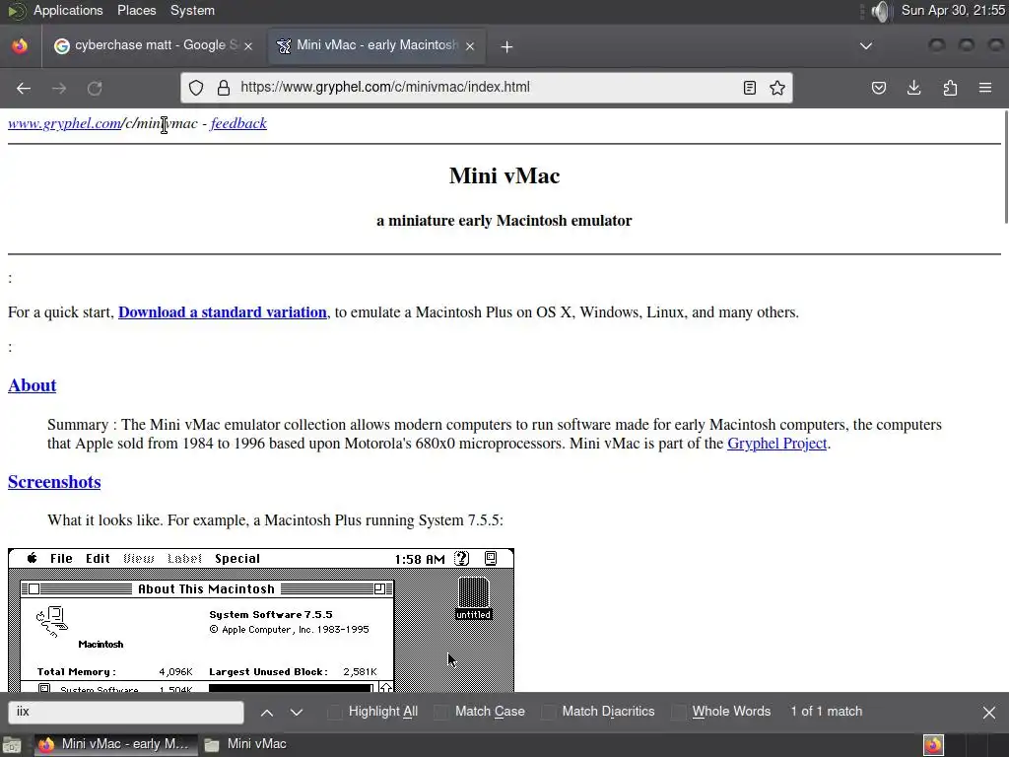Click the Mini vMac folder taskbar entry
Image resolution: width=1009 pixels, height=757 pixels.
245,744
